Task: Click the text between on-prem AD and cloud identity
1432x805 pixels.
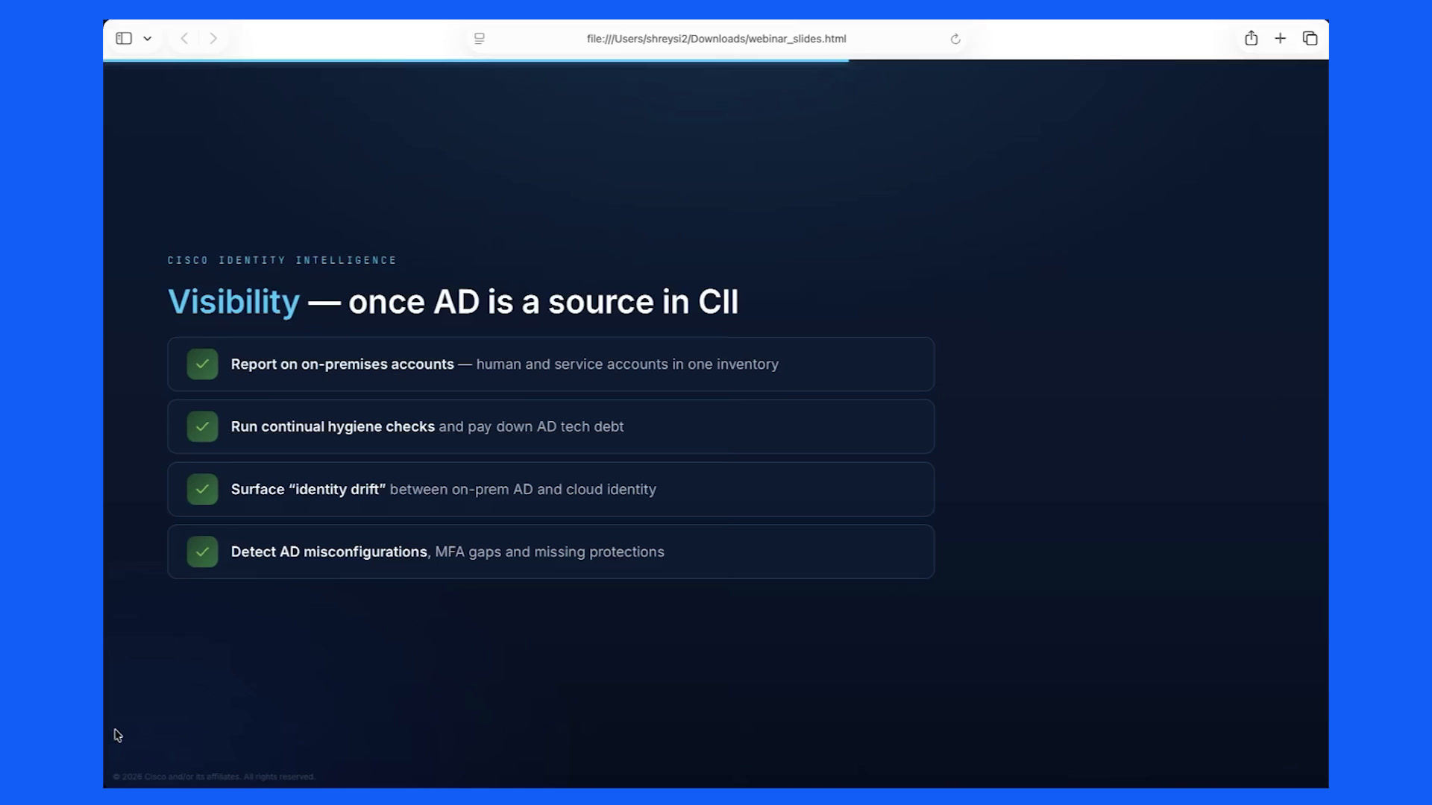Action: [523, 489]
